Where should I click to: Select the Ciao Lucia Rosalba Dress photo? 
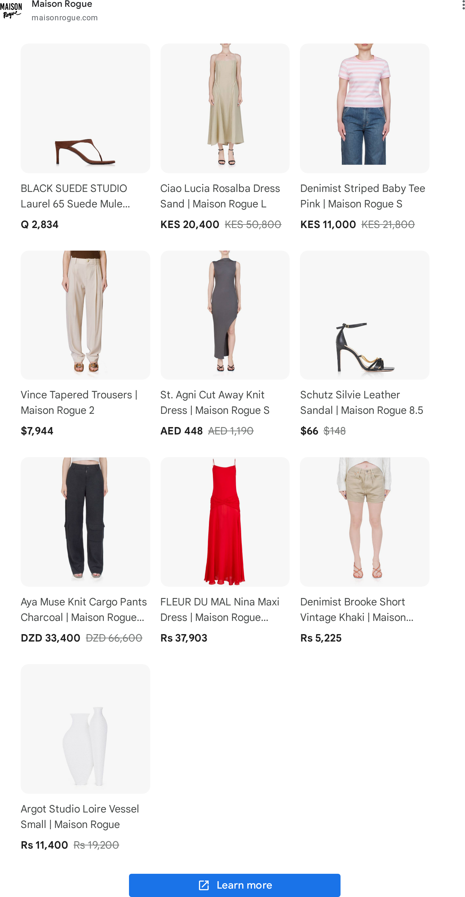225,108
